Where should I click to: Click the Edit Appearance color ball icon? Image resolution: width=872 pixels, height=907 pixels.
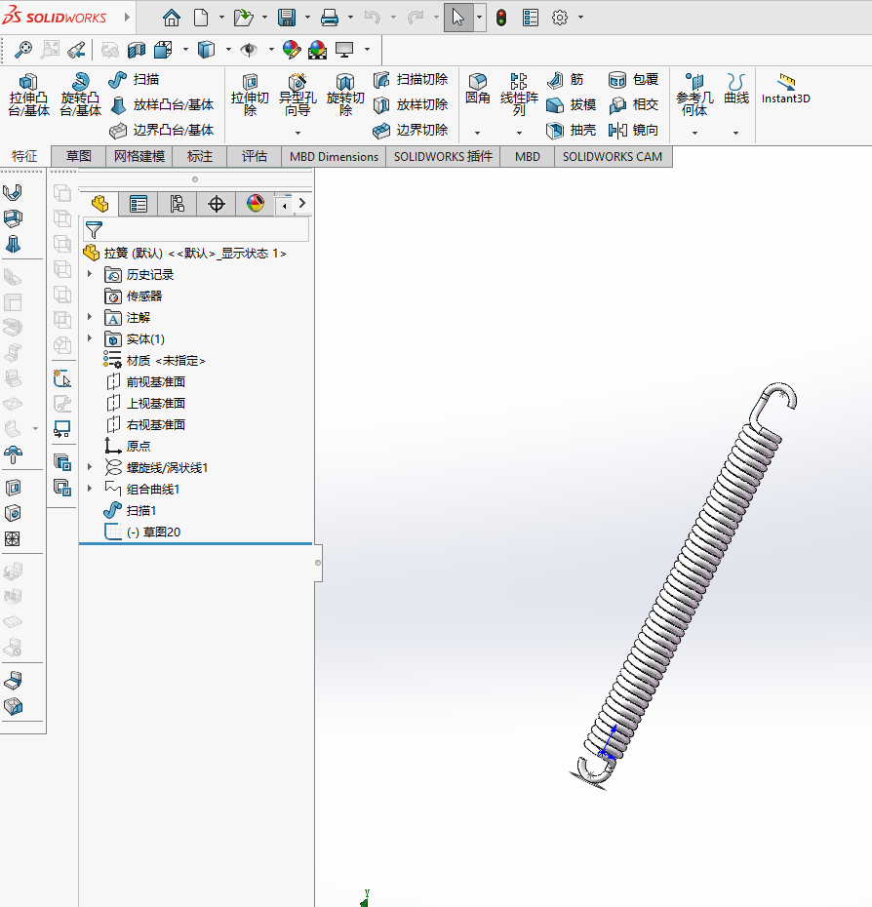(292, 50)
